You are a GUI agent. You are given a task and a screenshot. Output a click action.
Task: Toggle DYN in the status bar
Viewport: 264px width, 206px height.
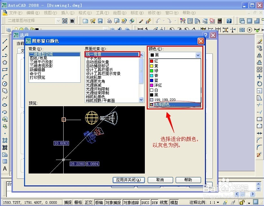154,202
